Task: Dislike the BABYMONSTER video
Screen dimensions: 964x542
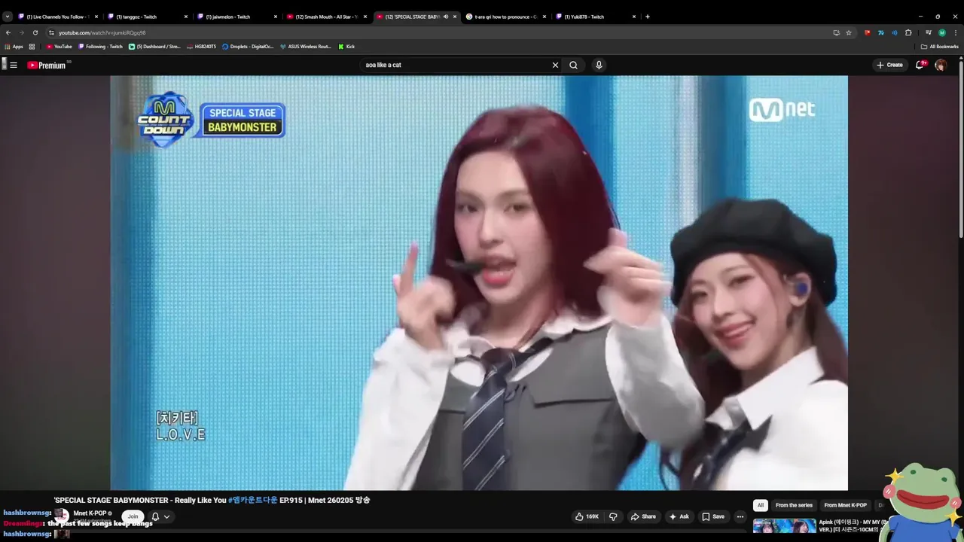Action: (613, 516)
